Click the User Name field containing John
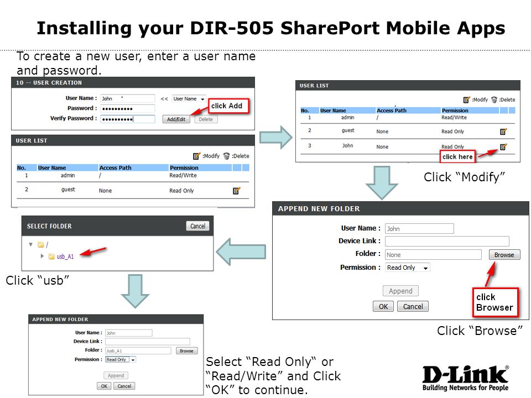 coord(128,98)
